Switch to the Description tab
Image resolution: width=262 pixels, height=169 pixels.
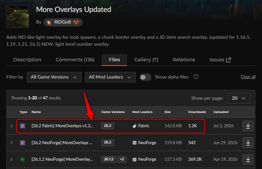click(x=27, y=60)
